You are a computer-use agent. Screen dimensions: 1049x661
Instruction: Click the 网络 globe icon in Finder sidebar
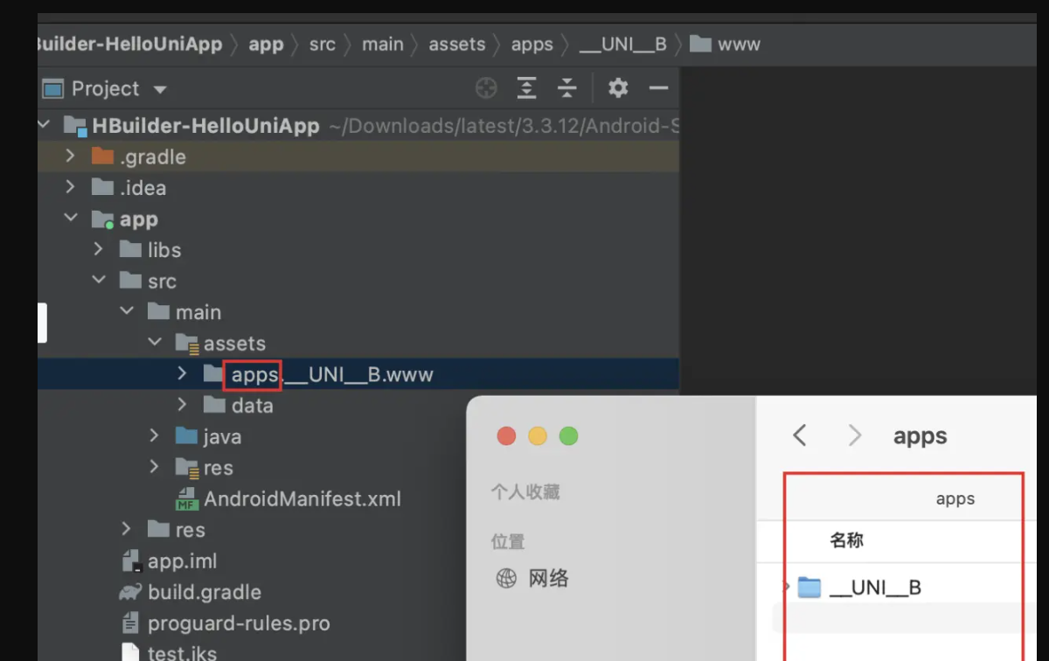tap(506, 578)
